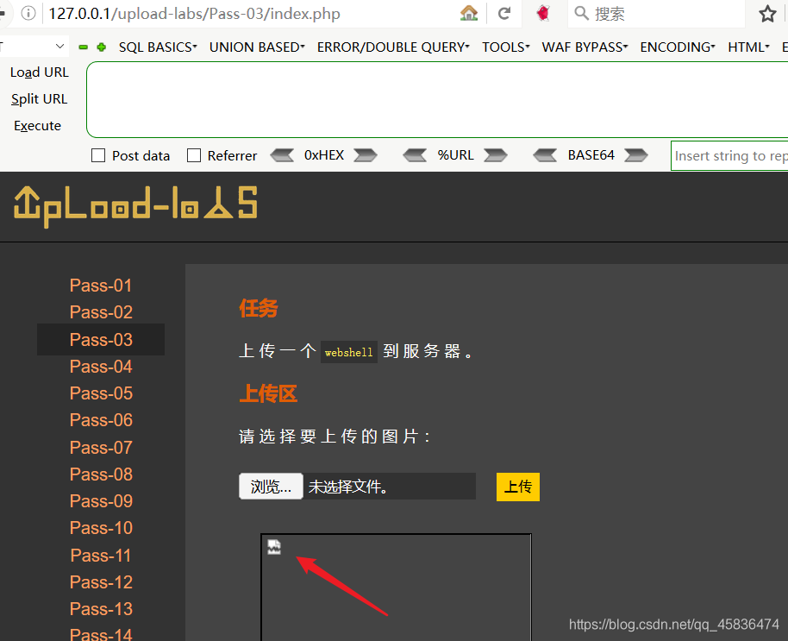The height and width of the screenshot is (641, 788).
Task: Open Pass-04 in sidebar
Action: pos(101,367)
